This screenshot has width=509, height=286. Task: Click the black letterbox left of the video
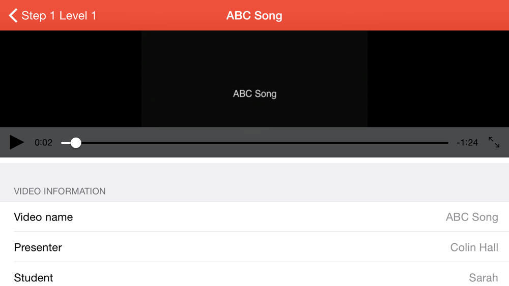(70, 79)
